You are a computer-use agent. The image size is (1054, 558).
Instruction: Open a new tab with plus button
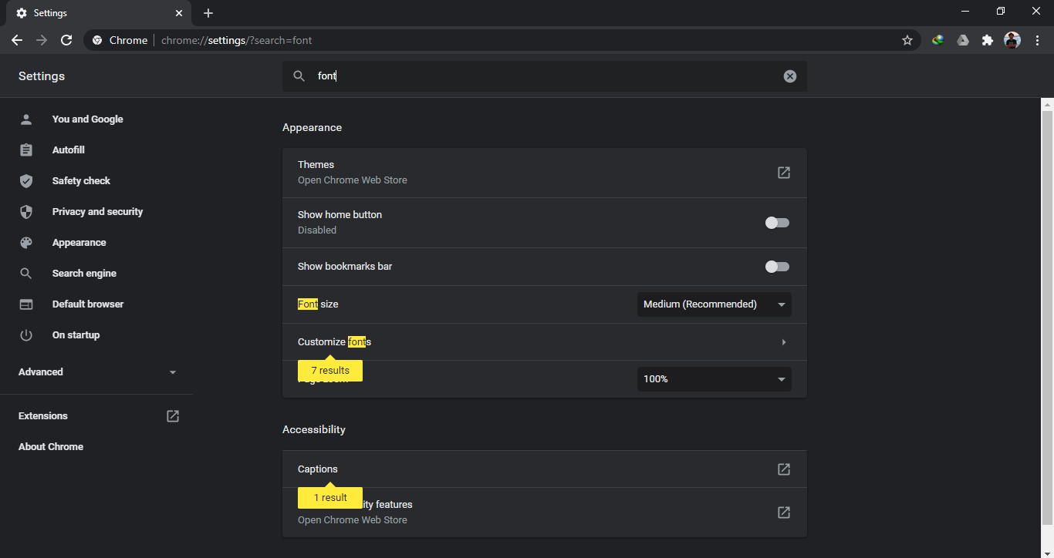tap(208, 13)
